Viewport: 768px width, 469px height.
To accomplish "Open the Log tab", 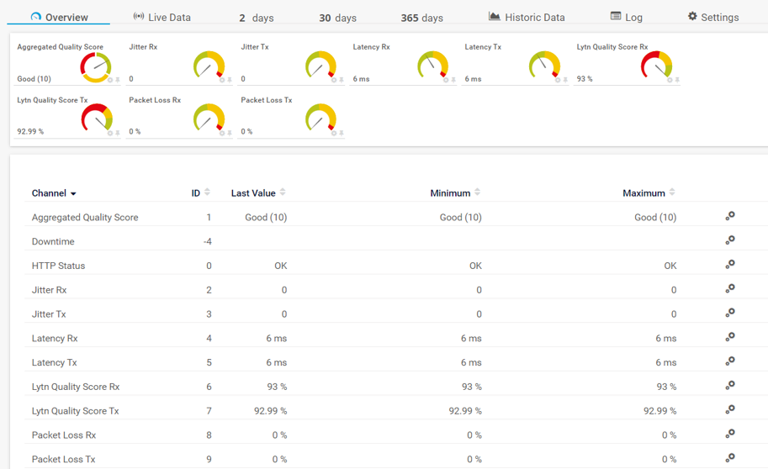I will [626, 17].
